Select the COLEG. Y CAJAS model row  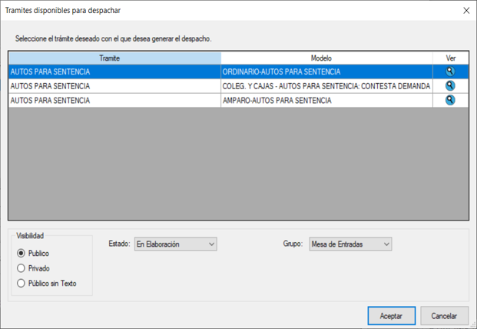pyautogui.click(x=326, y=86)
